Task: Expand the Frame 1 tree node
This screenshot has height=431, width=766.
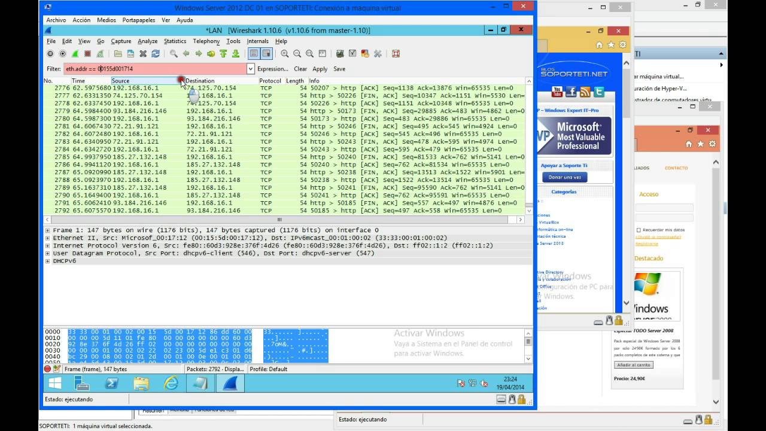Action: (48, 230)
